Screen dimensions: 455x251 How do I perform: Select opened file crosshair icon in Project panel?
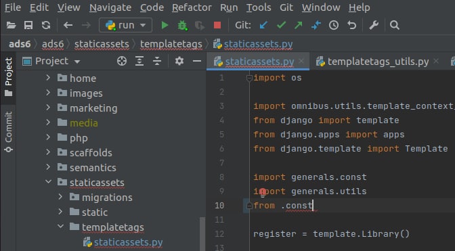122,61
